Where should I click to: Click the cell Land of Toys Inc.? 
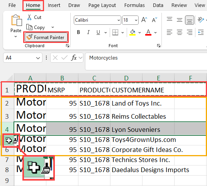pos(137,103)
